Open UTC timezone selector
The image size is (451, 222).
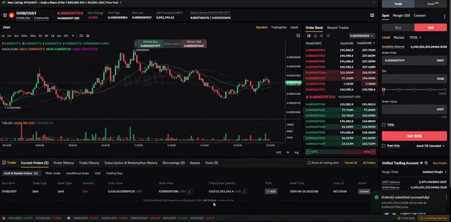278,152
